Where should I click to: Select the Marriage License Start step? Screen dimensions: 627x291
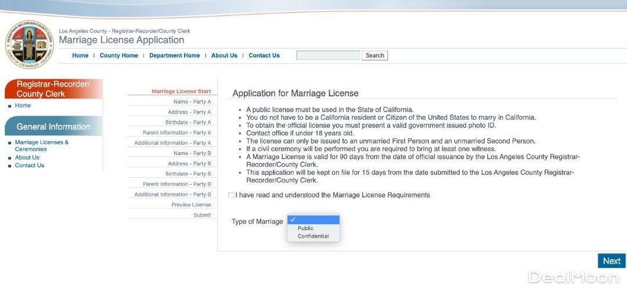pyautogui.click(x=181, y=92)
